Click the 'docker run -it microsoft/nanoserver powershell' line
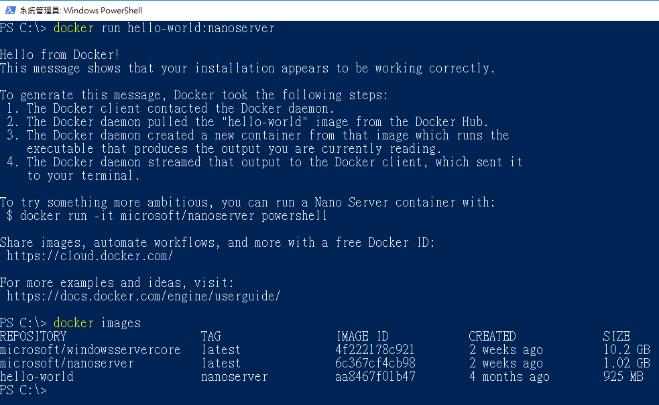The width and height of the screenshot is (659, 405). [x=167, y=216]
